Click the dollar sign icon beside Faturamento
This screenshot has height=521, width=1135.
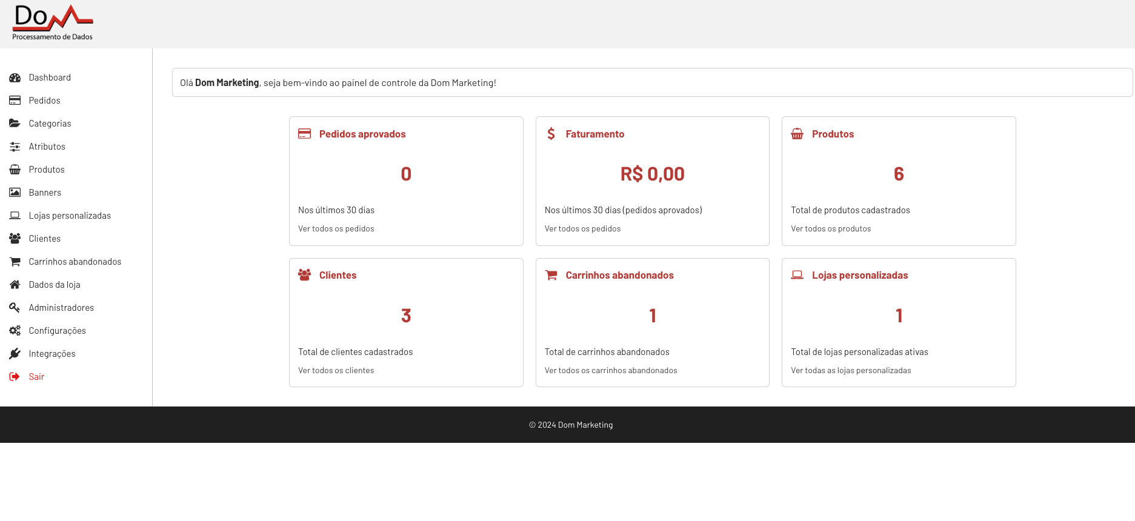[551, 134]
